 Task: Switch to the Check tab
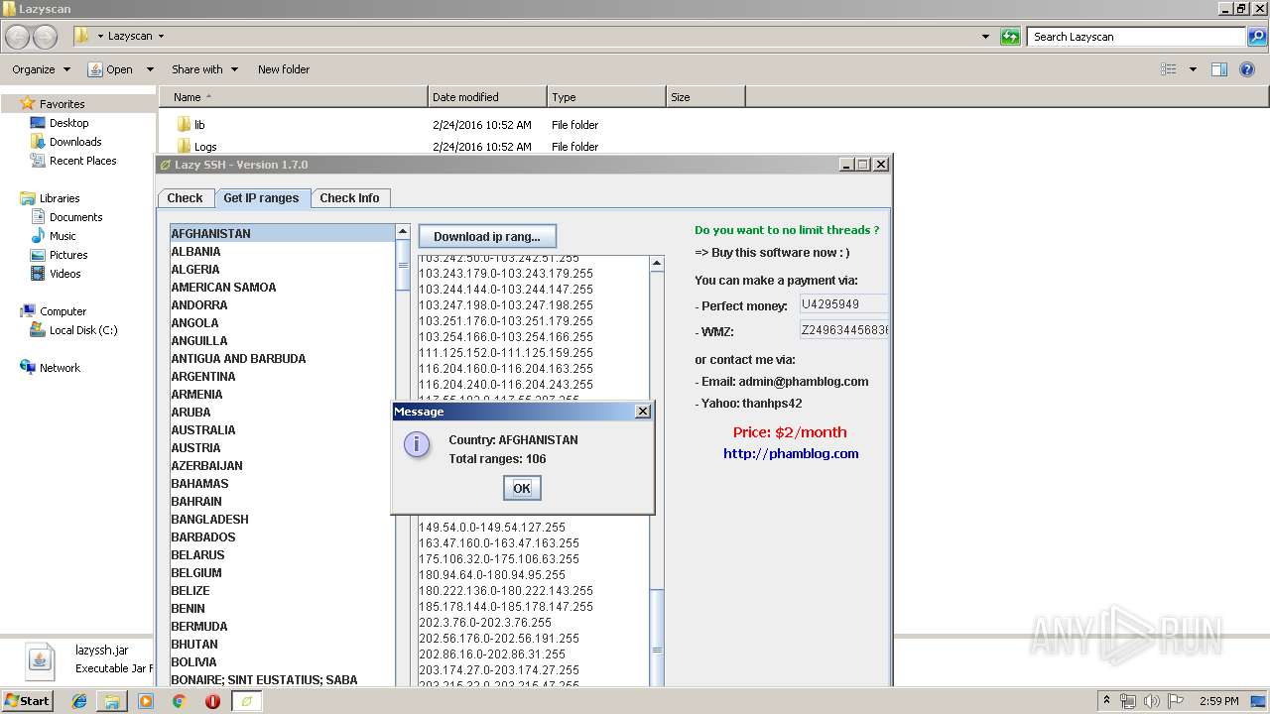[x=185, y=198]
